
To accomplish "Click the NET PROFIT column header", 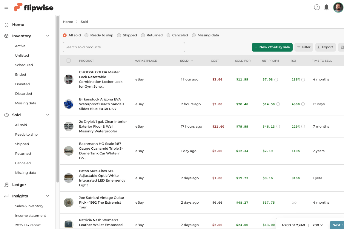I will tap(271, 61).
